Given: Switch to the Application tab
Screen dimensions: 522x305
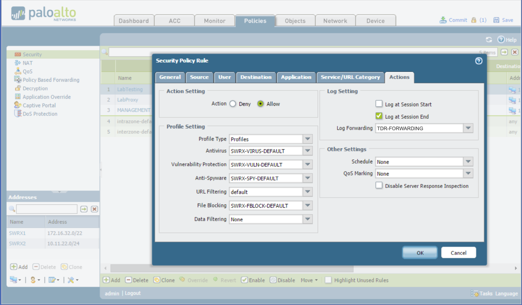Looking at the screenshot, I should coord(296,77).
